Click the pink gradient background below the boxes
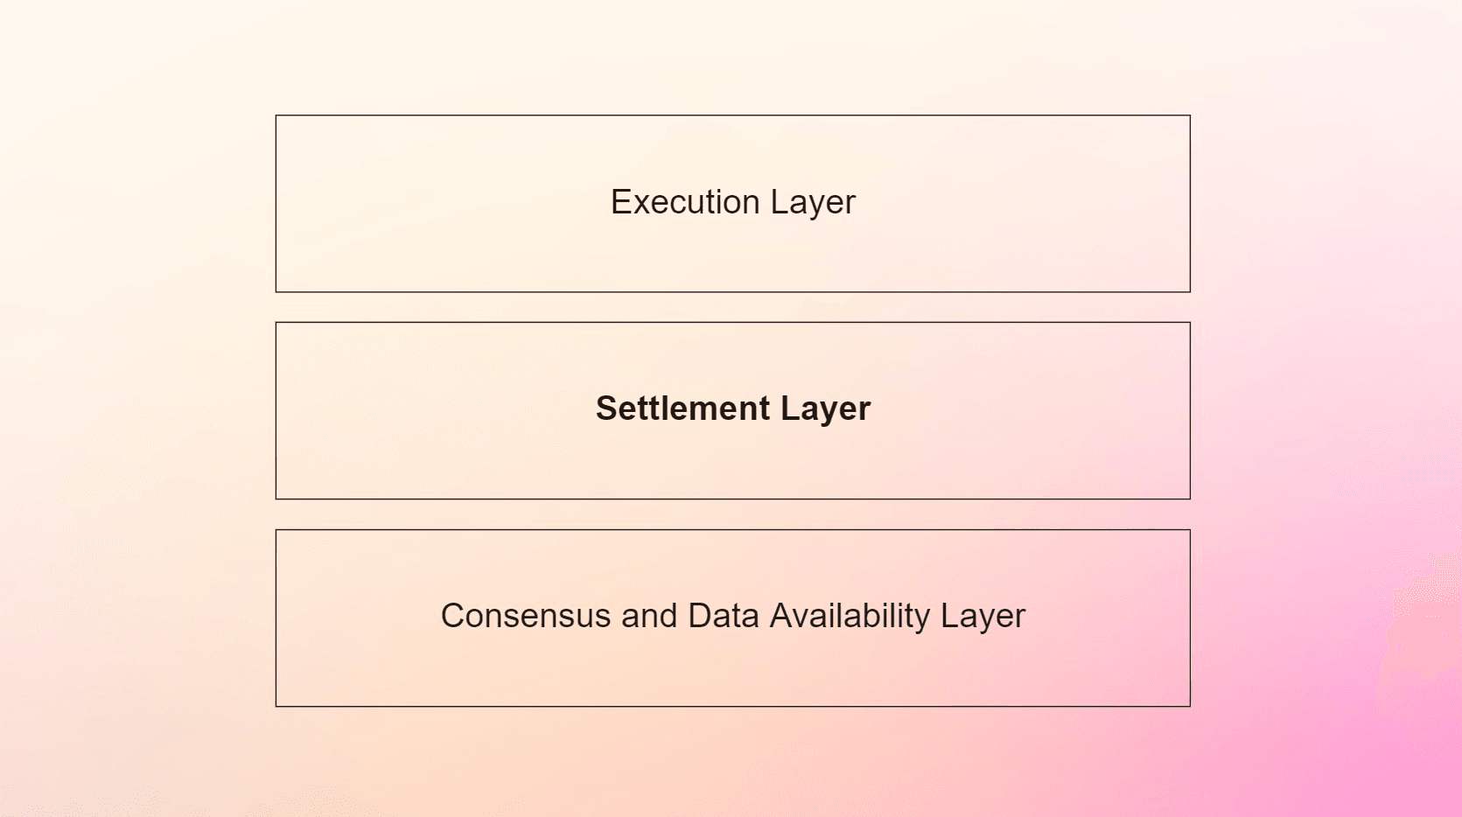 [732, 762]
